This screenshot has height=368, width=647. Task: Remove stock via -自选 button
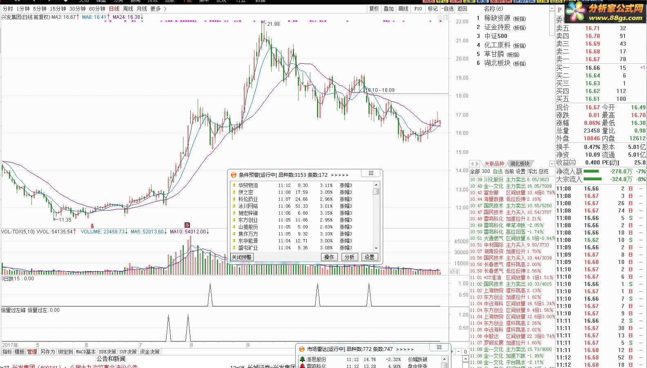pyautogui.click(x=448, y=9)
